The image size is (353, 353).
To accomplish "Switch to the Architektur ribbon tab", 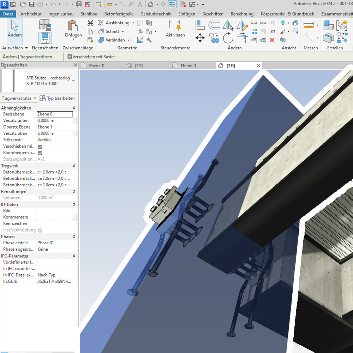I will [x=31, y=14].
